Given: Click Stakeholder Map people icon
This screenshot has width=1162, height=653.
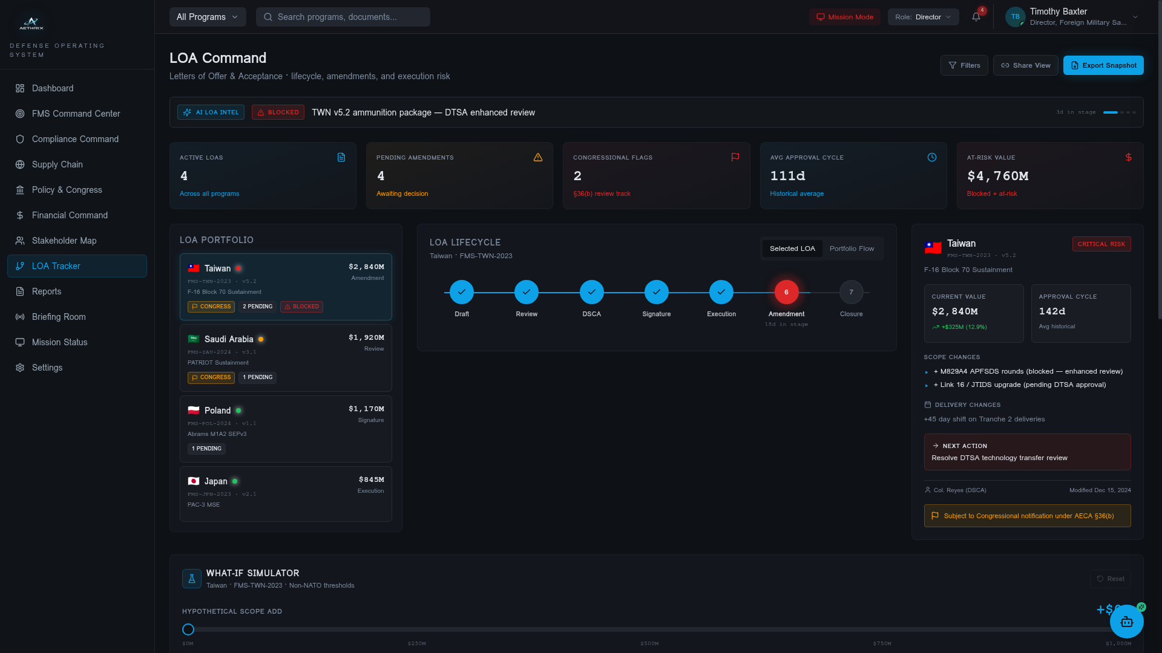Looking at the screenshot, I should pos(20,241).
